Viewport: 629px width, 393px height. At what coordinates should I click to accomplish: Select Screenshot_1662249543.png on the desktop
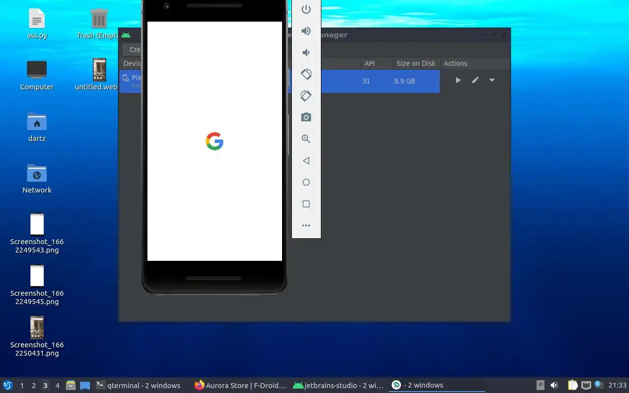(37, 233)
